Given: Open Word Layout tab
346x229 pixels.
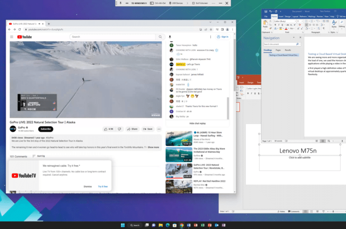Looking at the screenshot, I should tap(295, 16).
